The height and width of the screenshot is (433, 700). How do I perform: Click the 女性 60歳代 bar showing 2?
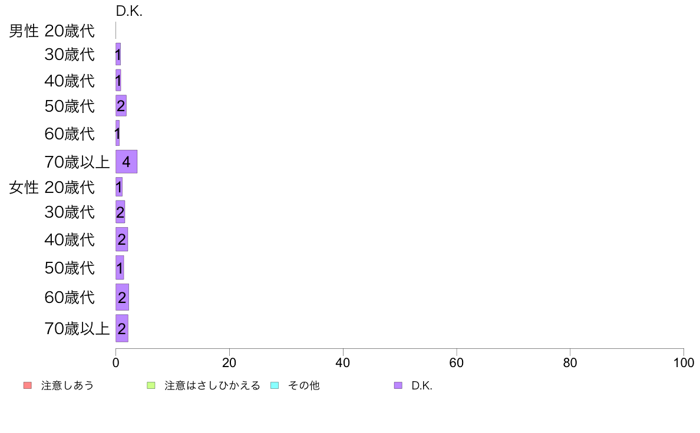[x=122, y=297]
